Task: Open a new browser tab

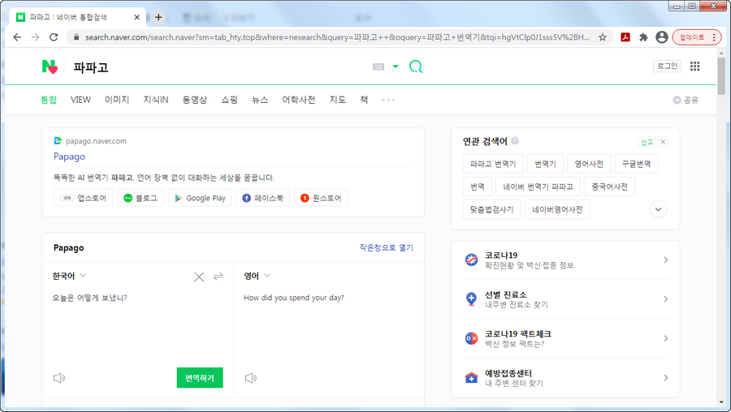Action: point(158,17)
